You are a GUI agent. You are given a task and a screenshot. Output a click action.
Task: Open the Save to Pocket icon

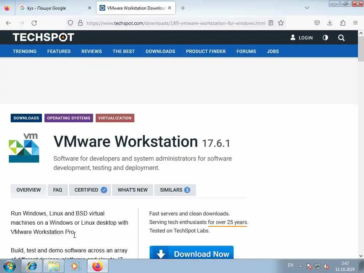pos(317,23)
